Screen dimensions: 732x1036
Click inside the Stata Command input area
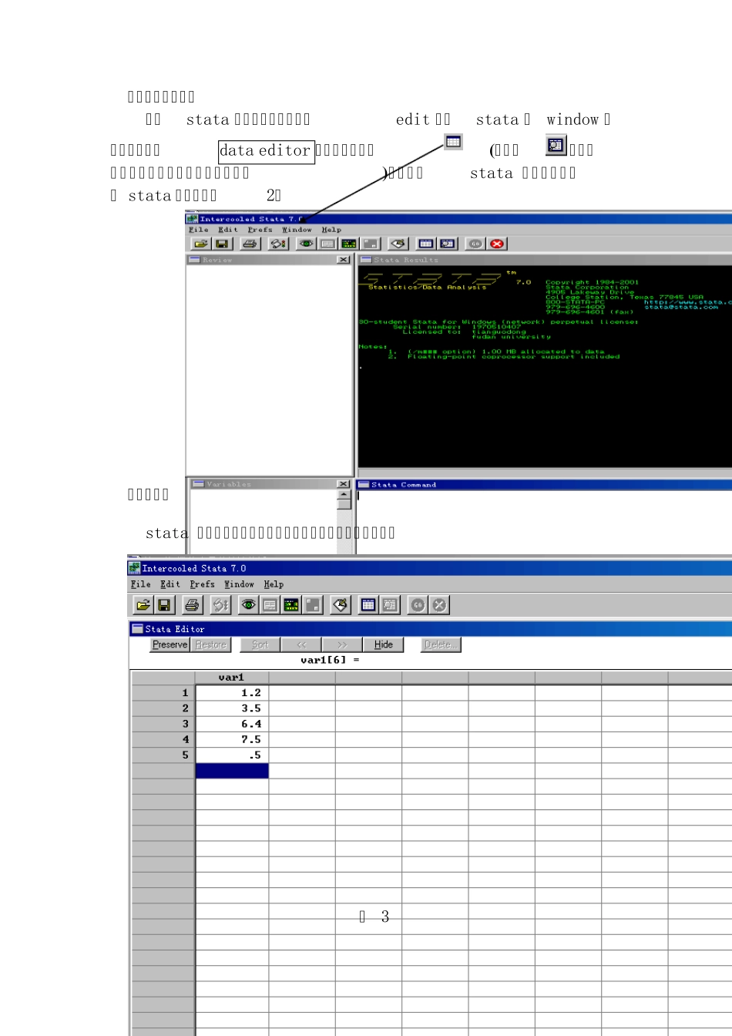pyautogui.click(x=544, y=520)
